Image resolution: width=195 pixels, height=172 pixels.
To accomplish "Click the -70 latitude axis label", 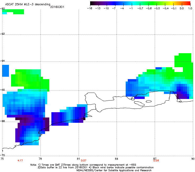I will tap(2, 155).
